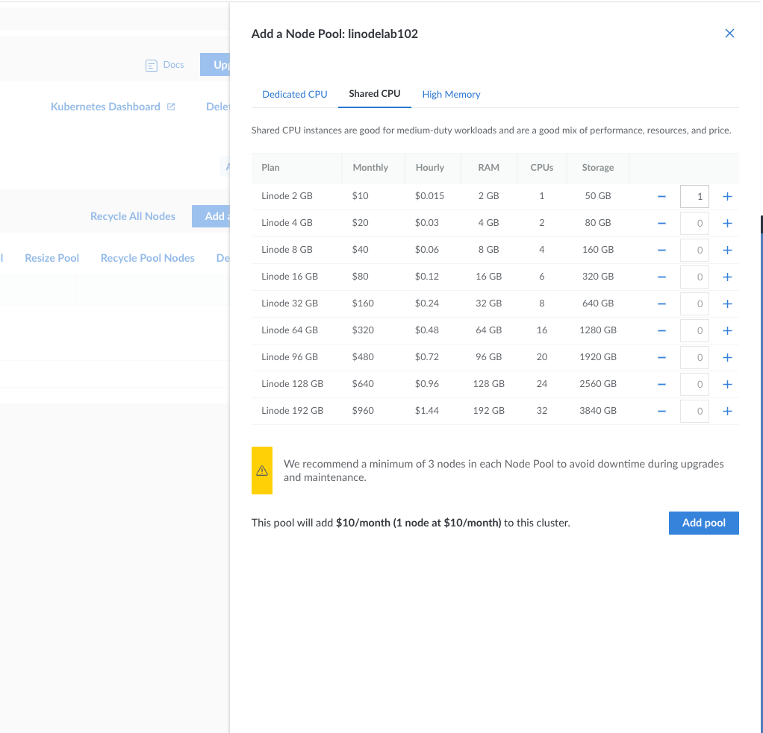Click plus icon for Linode 192 GB plan
Image resolution: width=763 pixels, height=733 pixels.
pos(728,411)
